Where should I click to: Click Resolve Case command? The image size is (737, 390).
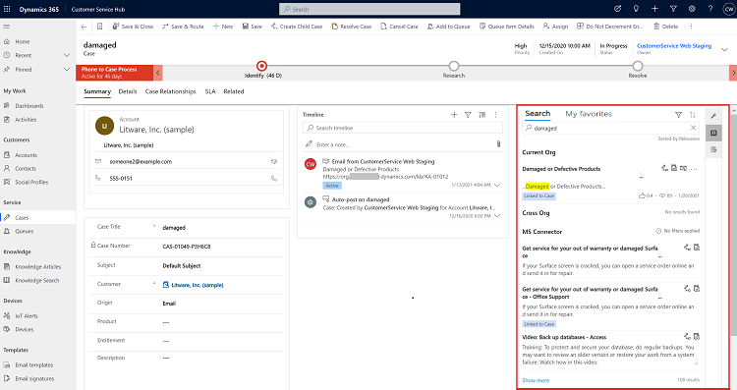(x=352, y=27)
